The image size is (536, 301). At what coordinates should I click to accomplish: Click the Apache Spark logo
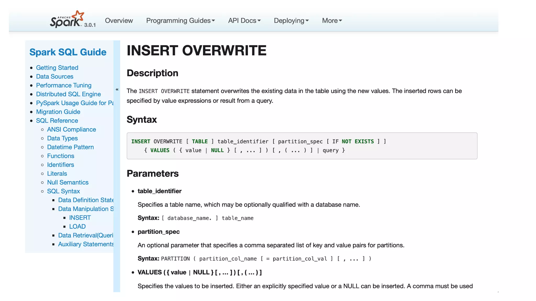click(67, 19)
